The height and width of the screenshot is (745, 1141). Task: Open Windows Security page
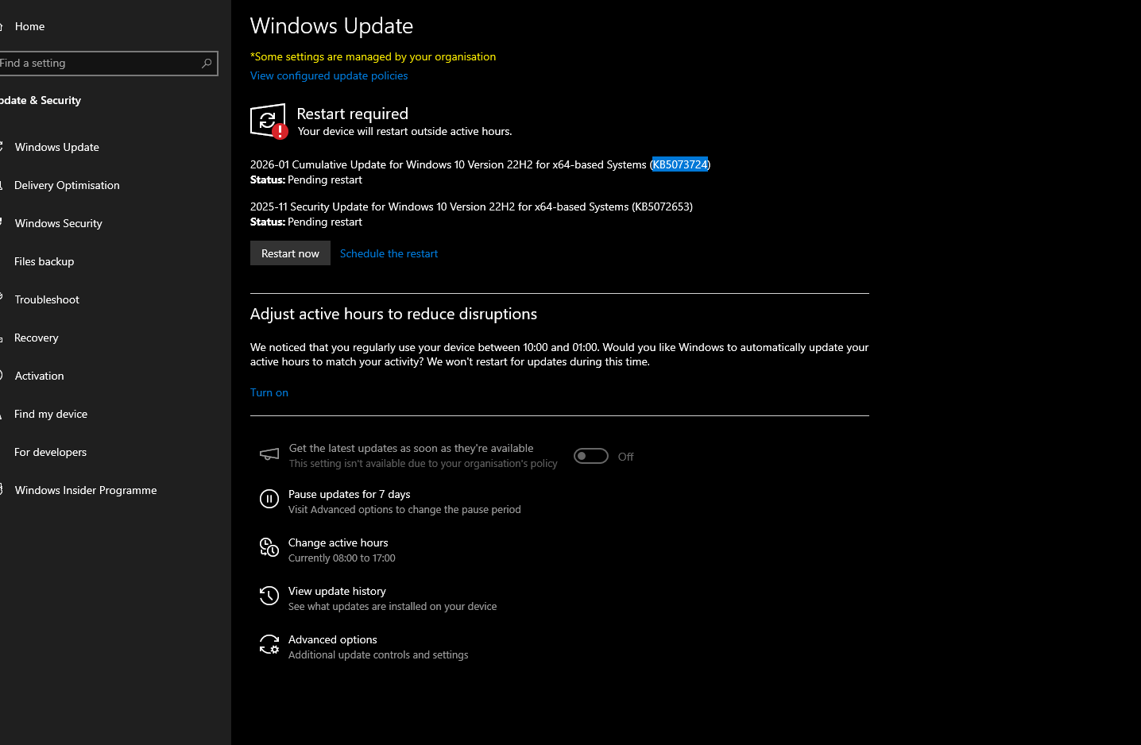coord(58,223)
